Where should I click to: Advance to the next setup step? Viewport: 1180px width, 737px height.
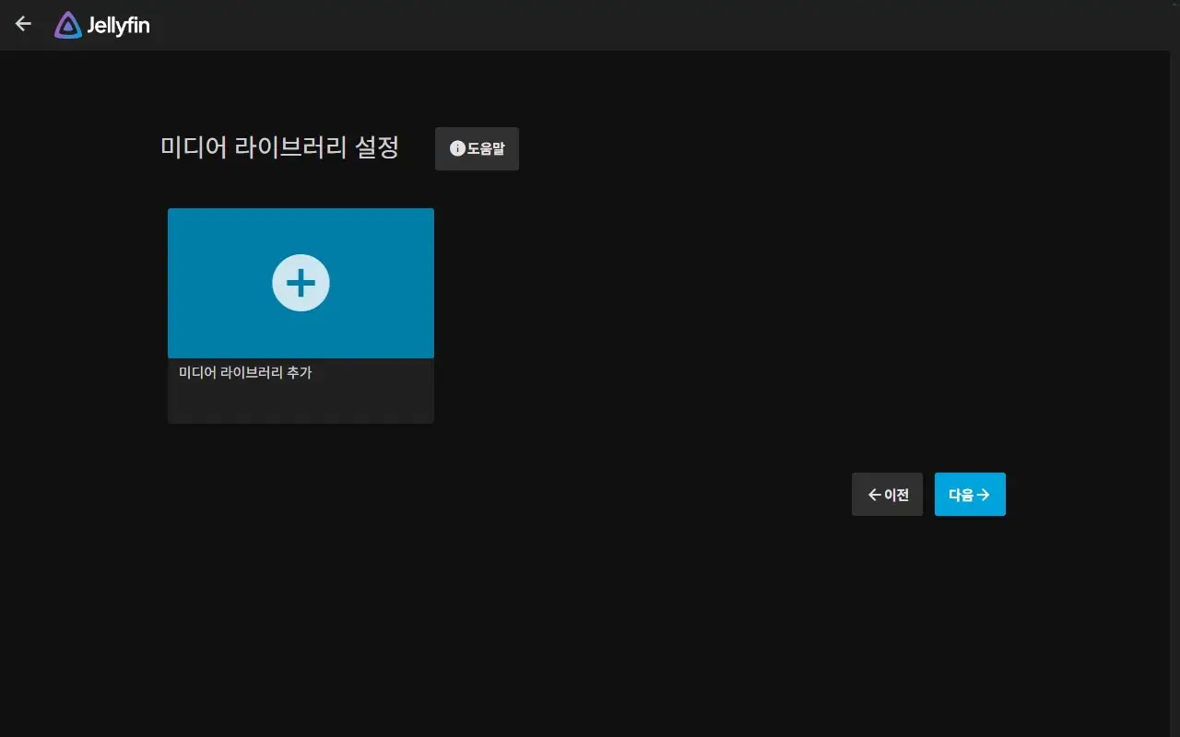coord(970,494)
